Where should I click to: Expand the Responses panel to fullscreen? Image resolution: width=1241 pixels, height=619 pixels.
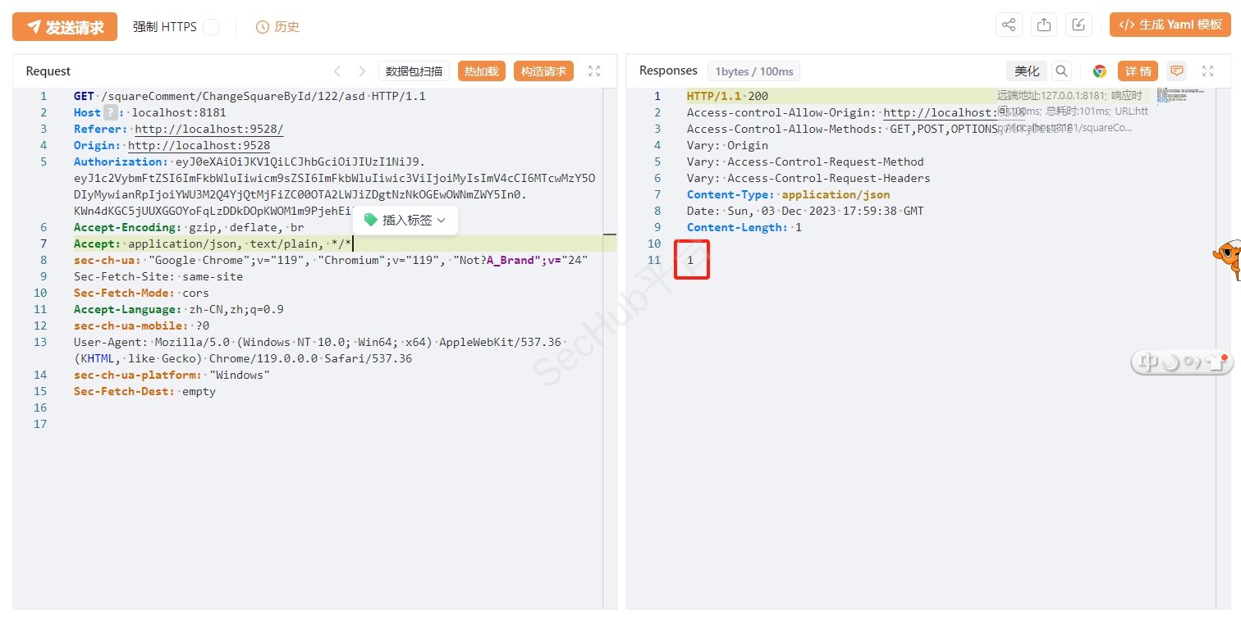pyautogui.click(x=1207, y=71)
